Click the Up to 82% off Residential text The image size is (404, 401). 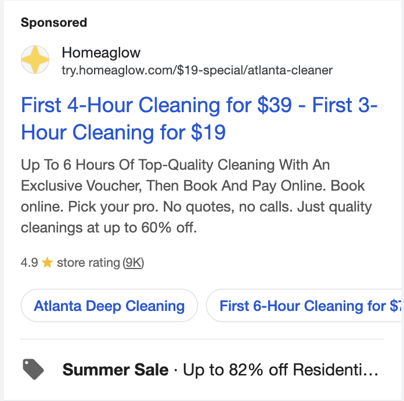[x=280, y=370]
